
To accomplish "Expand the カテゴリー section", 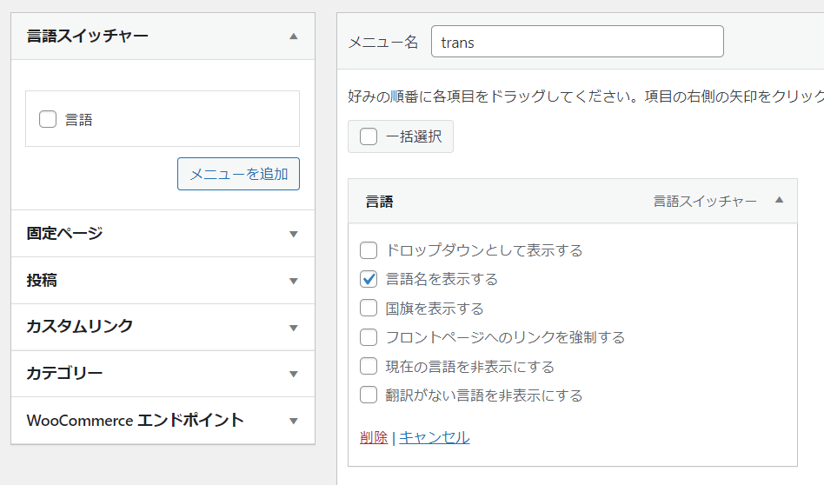I will pos(293,374).
